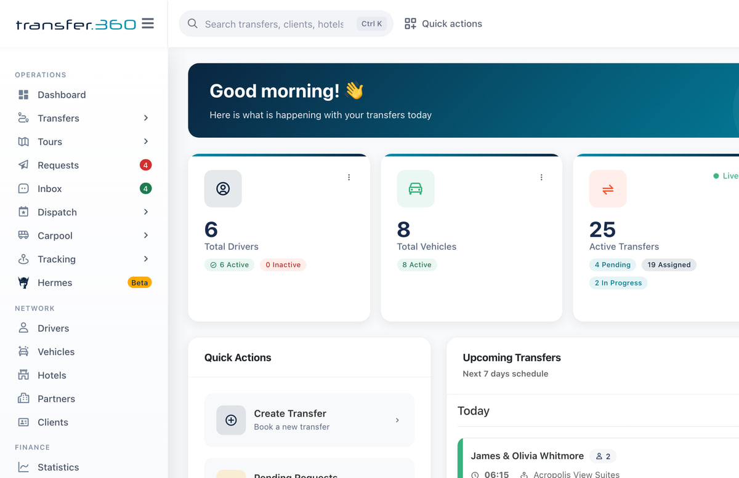Click the Create Transfer plus icon
Viewport: 739px width, 478px height.
231,420
